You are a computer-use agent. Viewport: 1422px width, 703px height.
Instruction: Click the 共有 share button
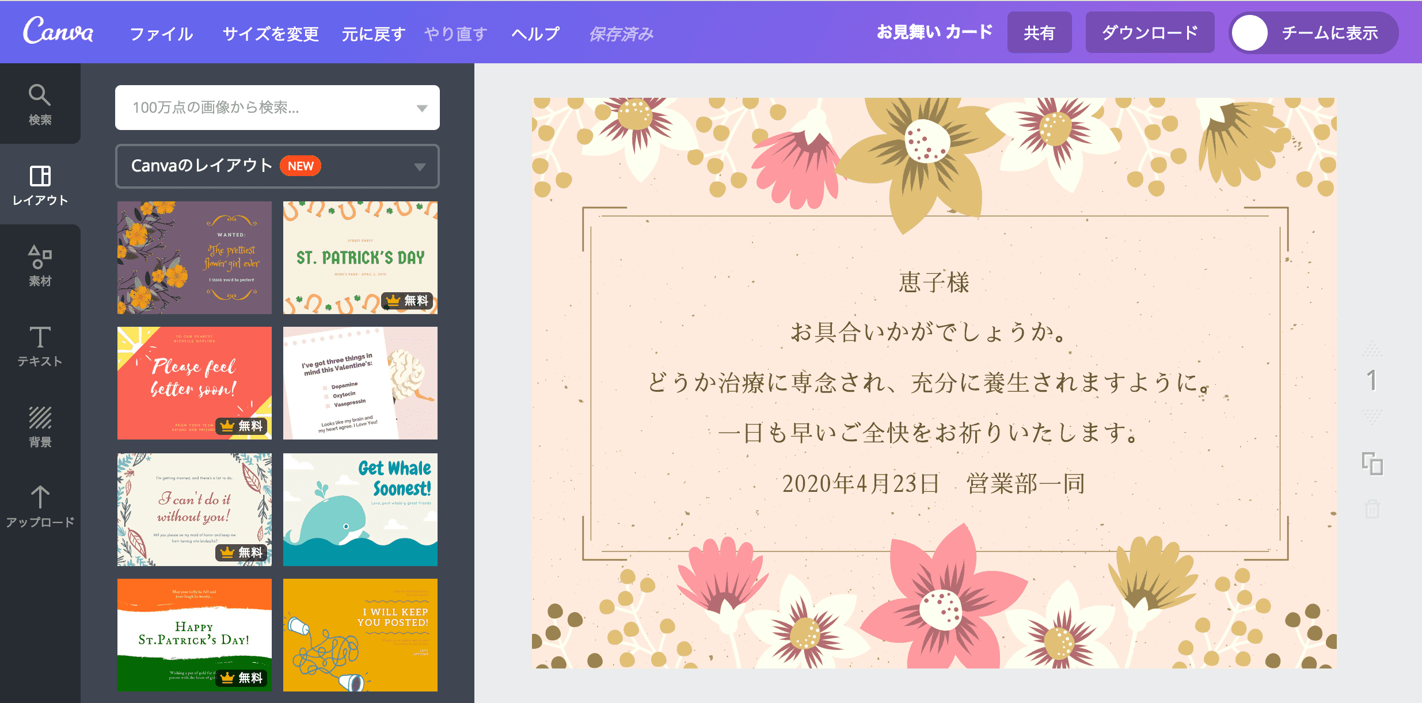coord(1040,33)
